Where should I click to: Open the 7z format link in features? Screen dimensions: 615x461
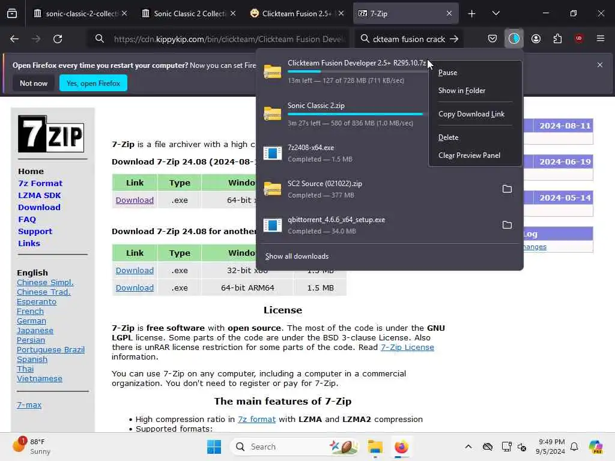(x=256, y=420)
